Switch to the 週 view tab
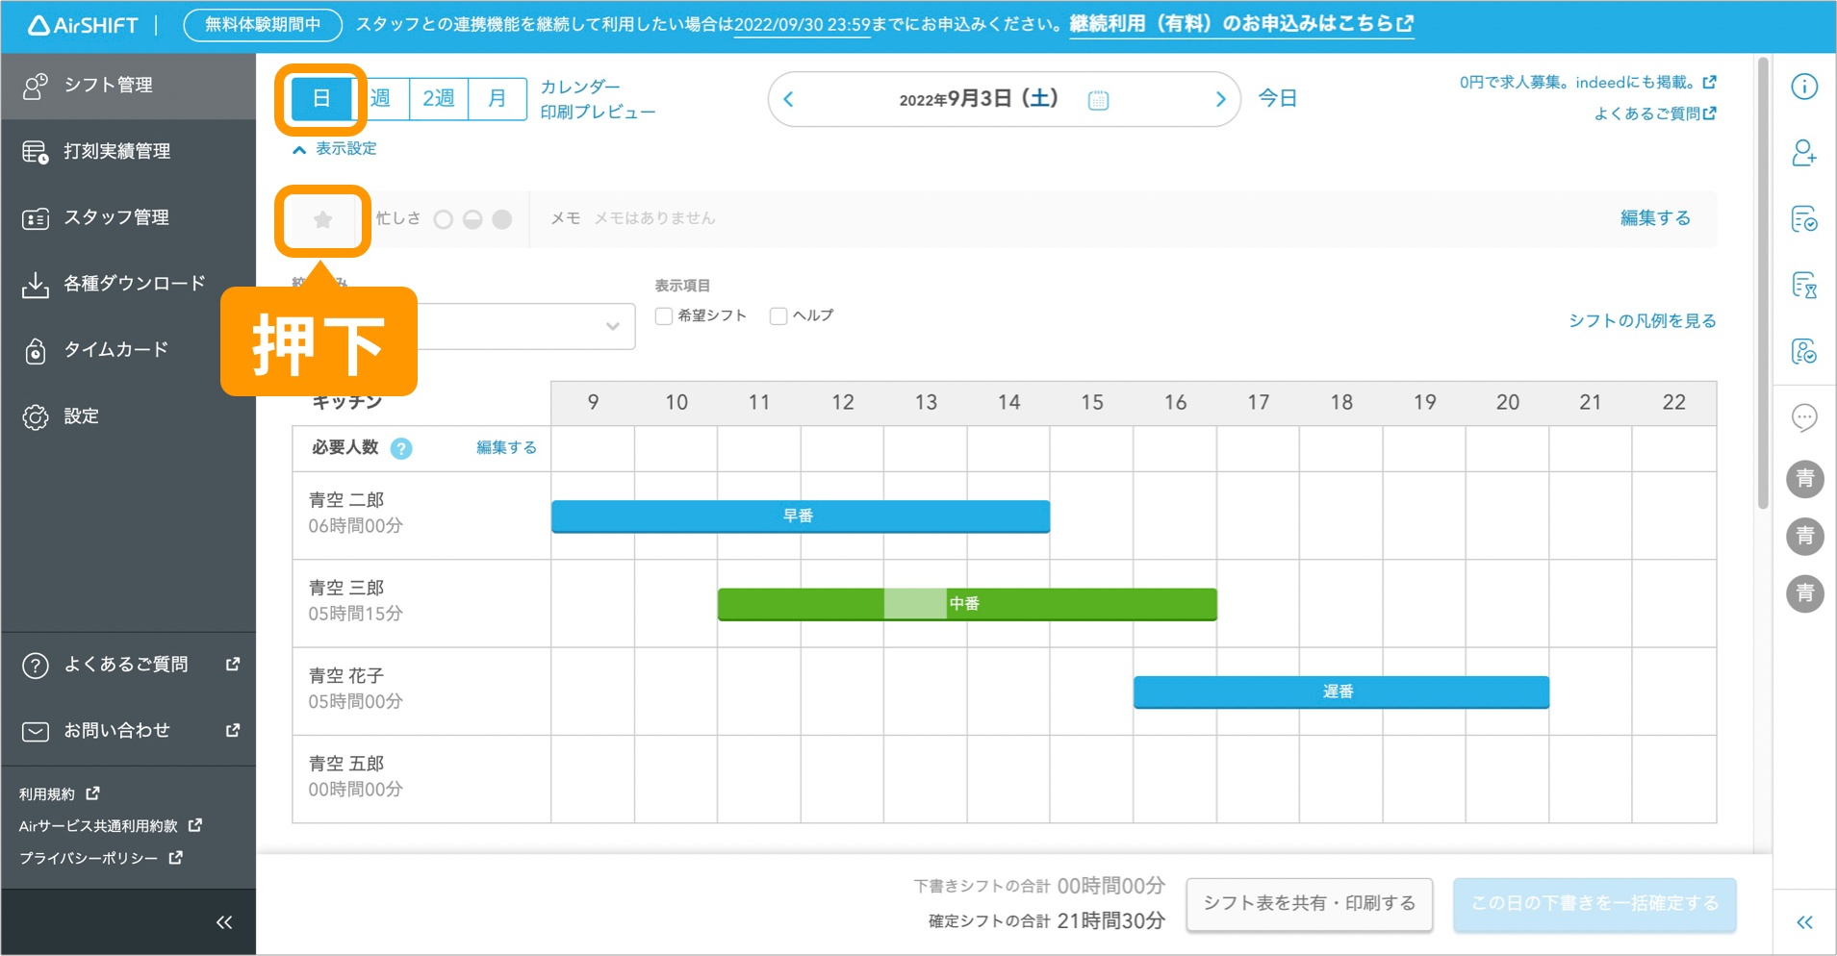 click(380, 98)
